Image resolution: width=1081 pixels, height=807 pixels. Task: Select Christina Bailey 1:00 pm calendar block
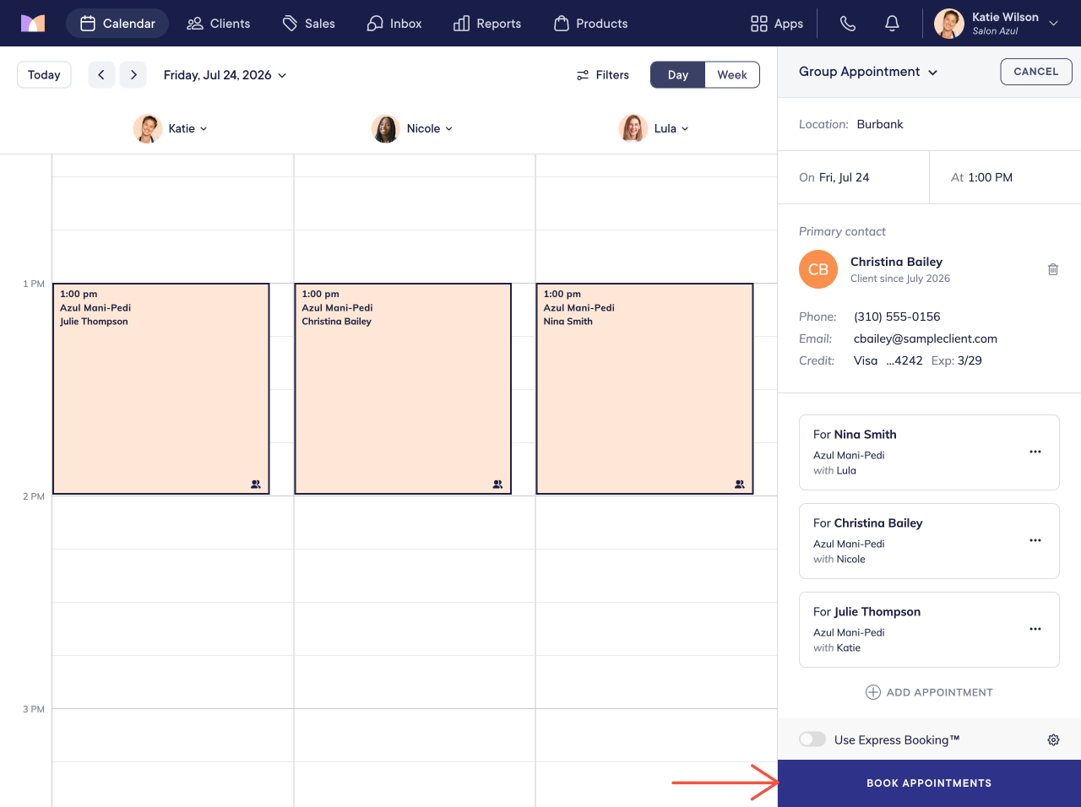coord(403,388)
